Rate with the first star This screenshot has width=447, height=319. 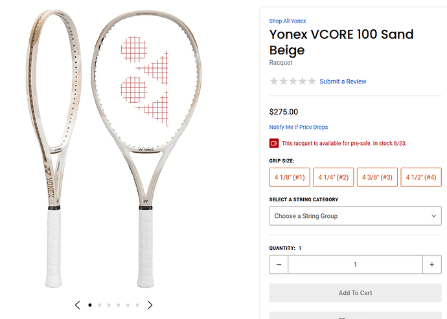point(274,81)
